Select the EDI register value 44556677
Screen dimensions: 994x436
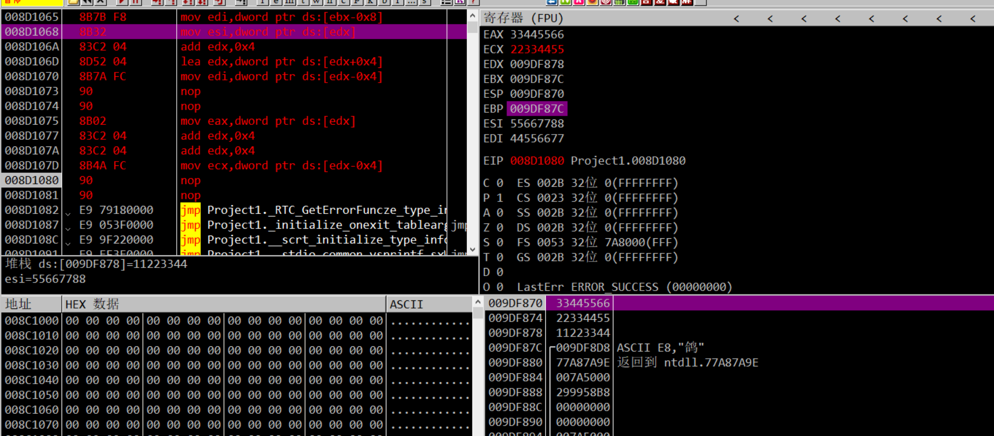point(537,138)
